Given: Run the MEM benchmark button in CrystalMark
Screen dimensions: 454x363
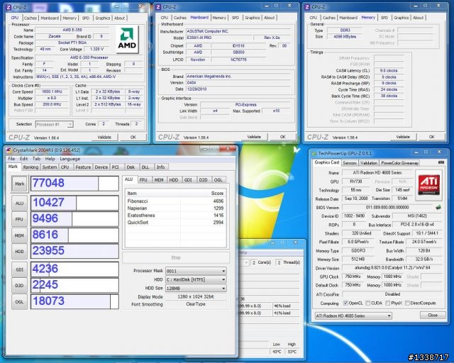Looking at the screenshot, I should pos(19,235).
